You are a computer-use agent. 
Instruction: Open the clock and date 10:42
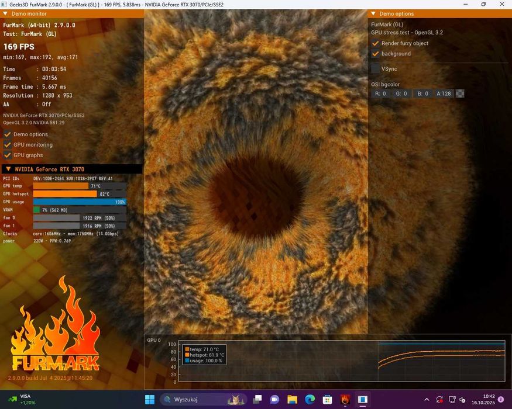coord(483,399)
